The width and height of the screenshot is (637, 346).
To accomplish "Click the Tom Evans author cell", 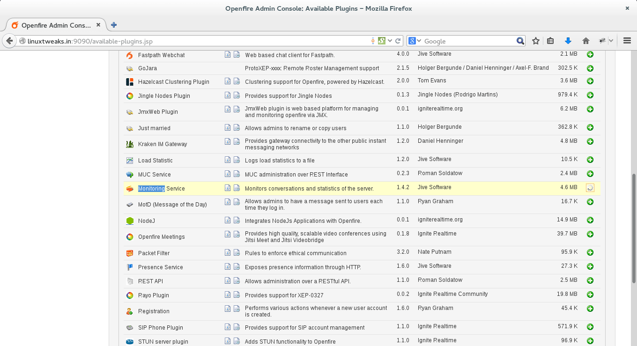I will coord(432,81).
